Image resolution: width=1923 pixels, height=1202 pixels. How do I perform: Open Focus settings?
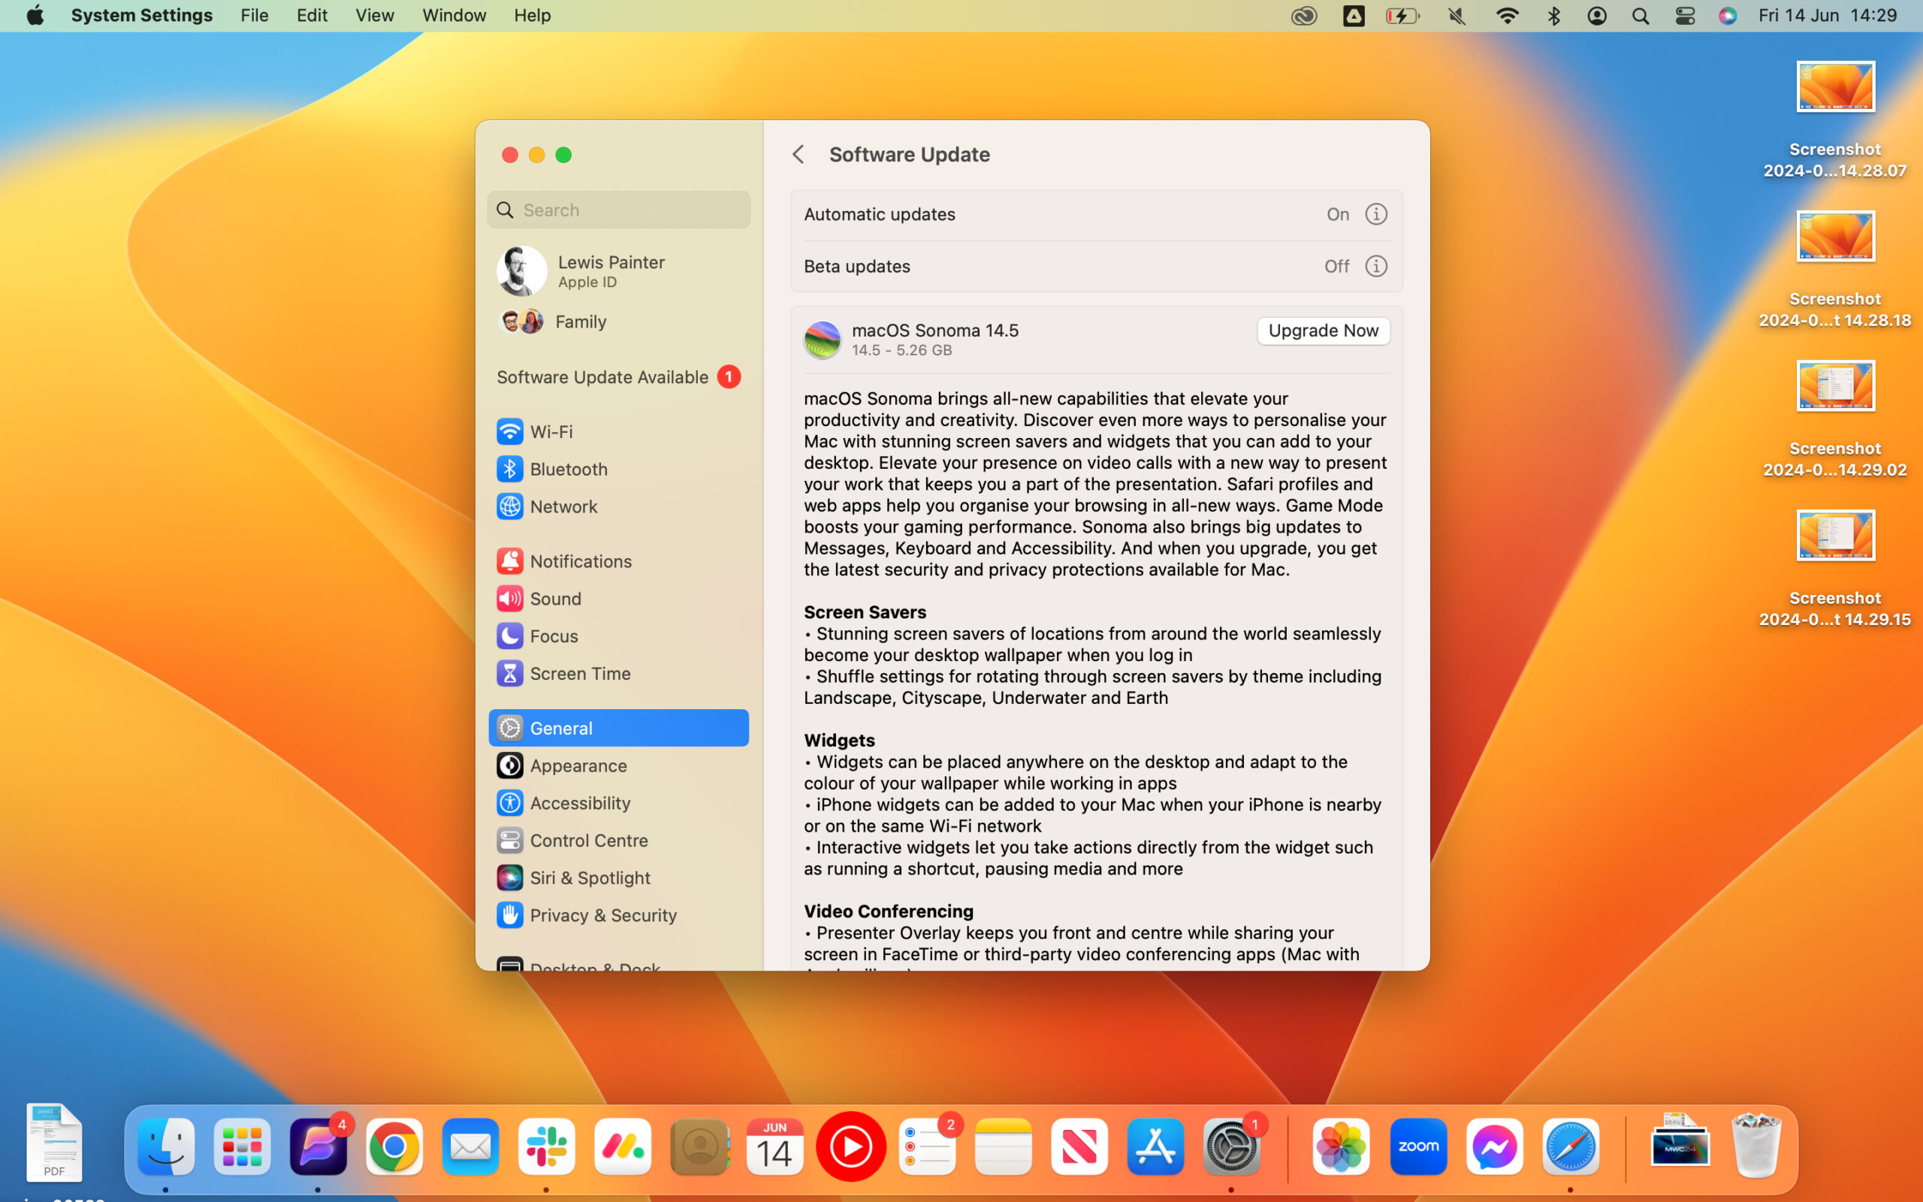(554, 636)
